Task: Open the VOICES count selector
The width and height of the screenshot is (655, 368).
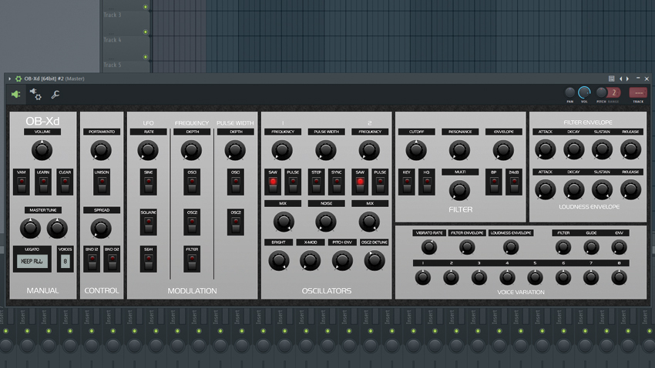Action: click(x=65, y=261)
